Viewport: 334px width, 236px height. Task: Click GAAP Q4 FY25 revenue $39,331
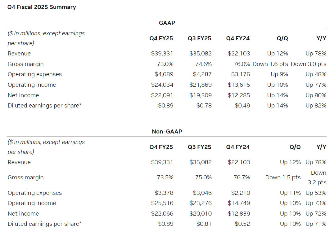point(162,53)
